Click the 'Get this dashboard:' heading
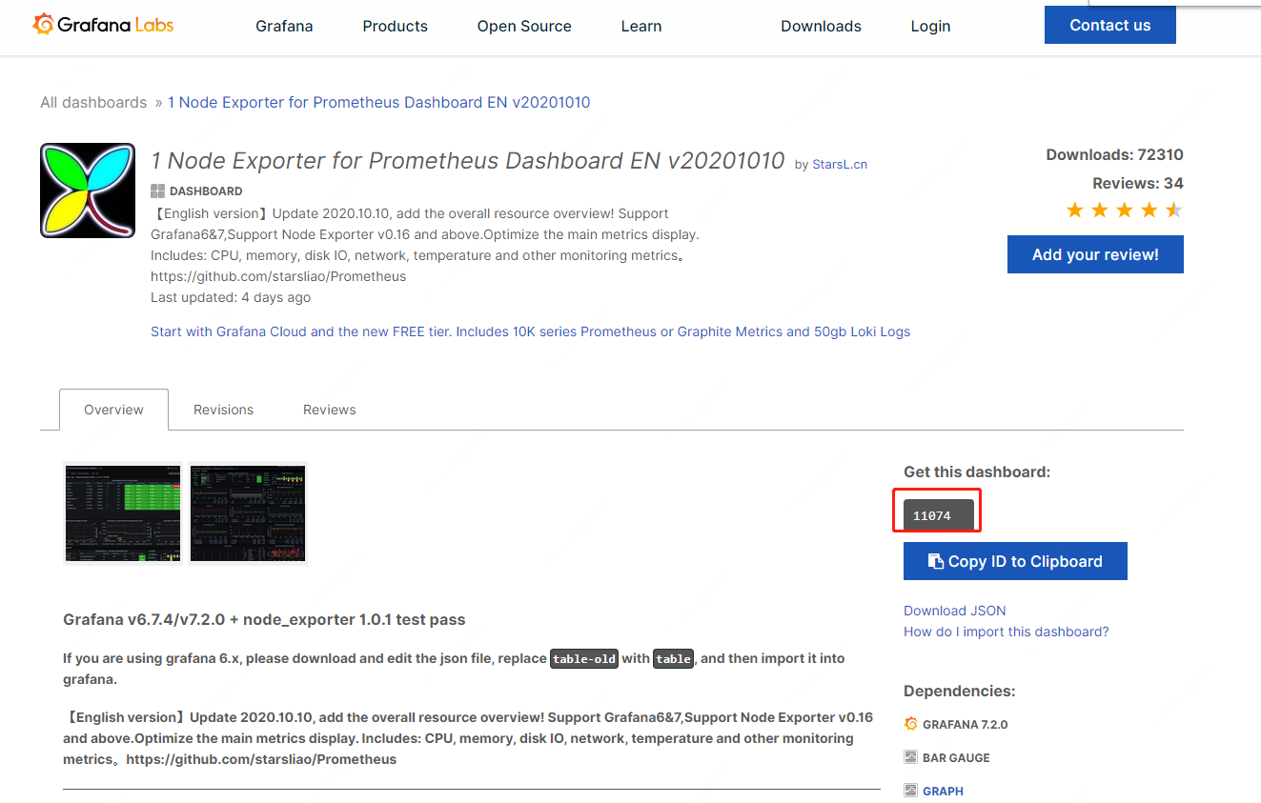Image resolution: width=1261 pixels, height=803 pixels. click(x=977, y=472)
